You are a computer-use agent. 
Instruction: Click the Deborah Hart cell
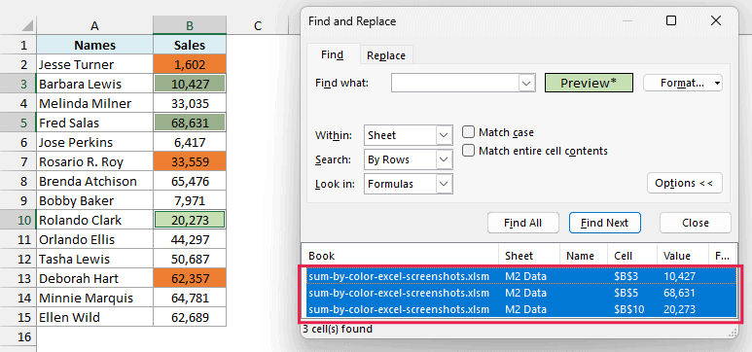(x=95, y=279)
